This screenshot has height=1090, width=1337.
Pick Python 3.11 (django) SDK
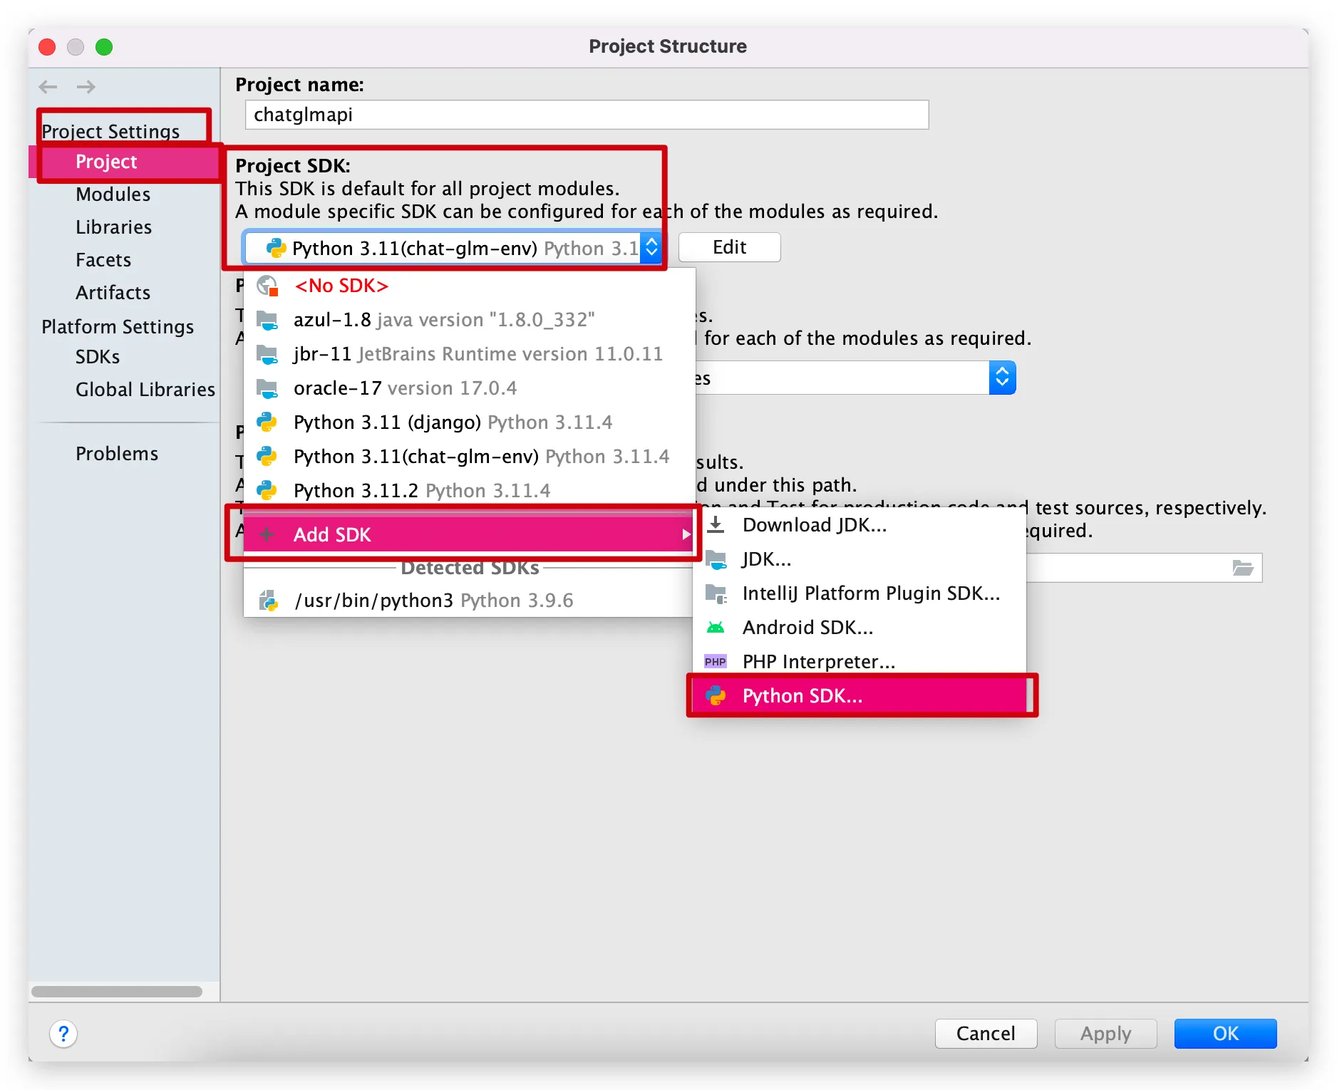pyautogui.click(x=469, y=422)
